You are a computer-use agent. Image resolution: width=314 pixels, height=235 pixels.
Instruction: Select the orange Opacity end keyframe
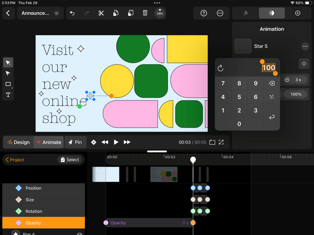193,223
